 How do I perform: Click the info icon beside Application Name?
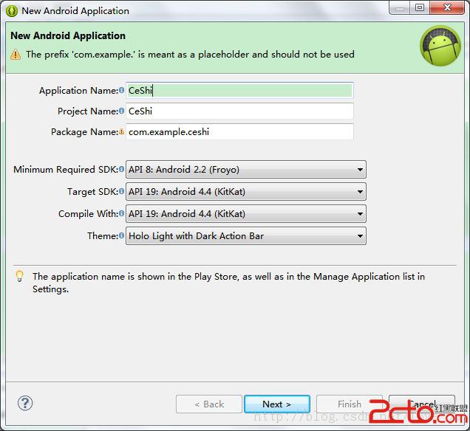click(121, 90)
